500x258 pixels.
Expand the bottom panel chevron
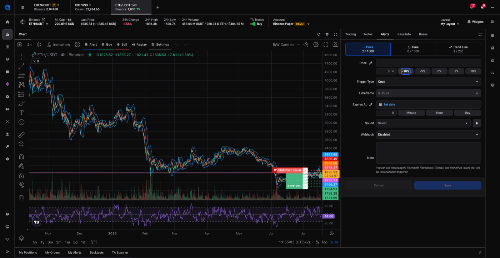click(x=480, y=253)
